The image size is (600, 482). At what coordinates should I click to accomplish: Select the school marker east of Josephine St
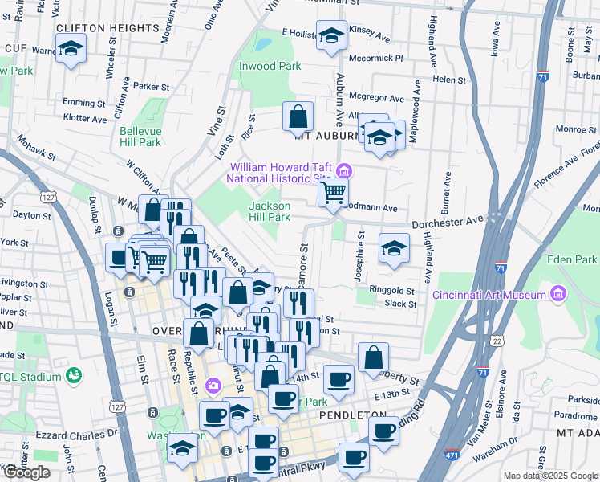pyautogui.click(x=394, y=251)
